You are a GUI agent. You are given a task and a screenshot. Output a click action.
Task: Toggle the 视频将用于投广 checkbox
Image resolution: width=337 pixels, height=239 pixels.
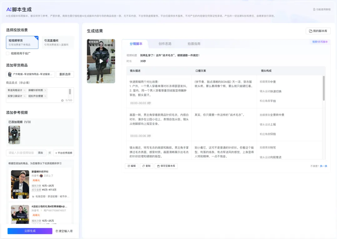8,53
